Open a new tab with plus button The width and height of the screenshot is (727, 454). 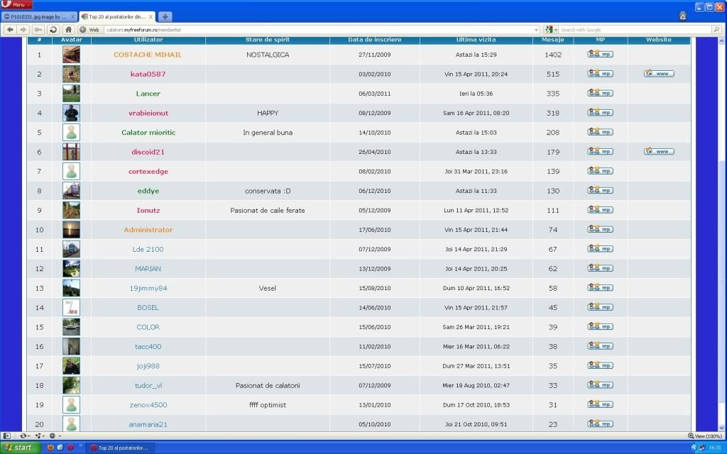[x=165, y=17]
